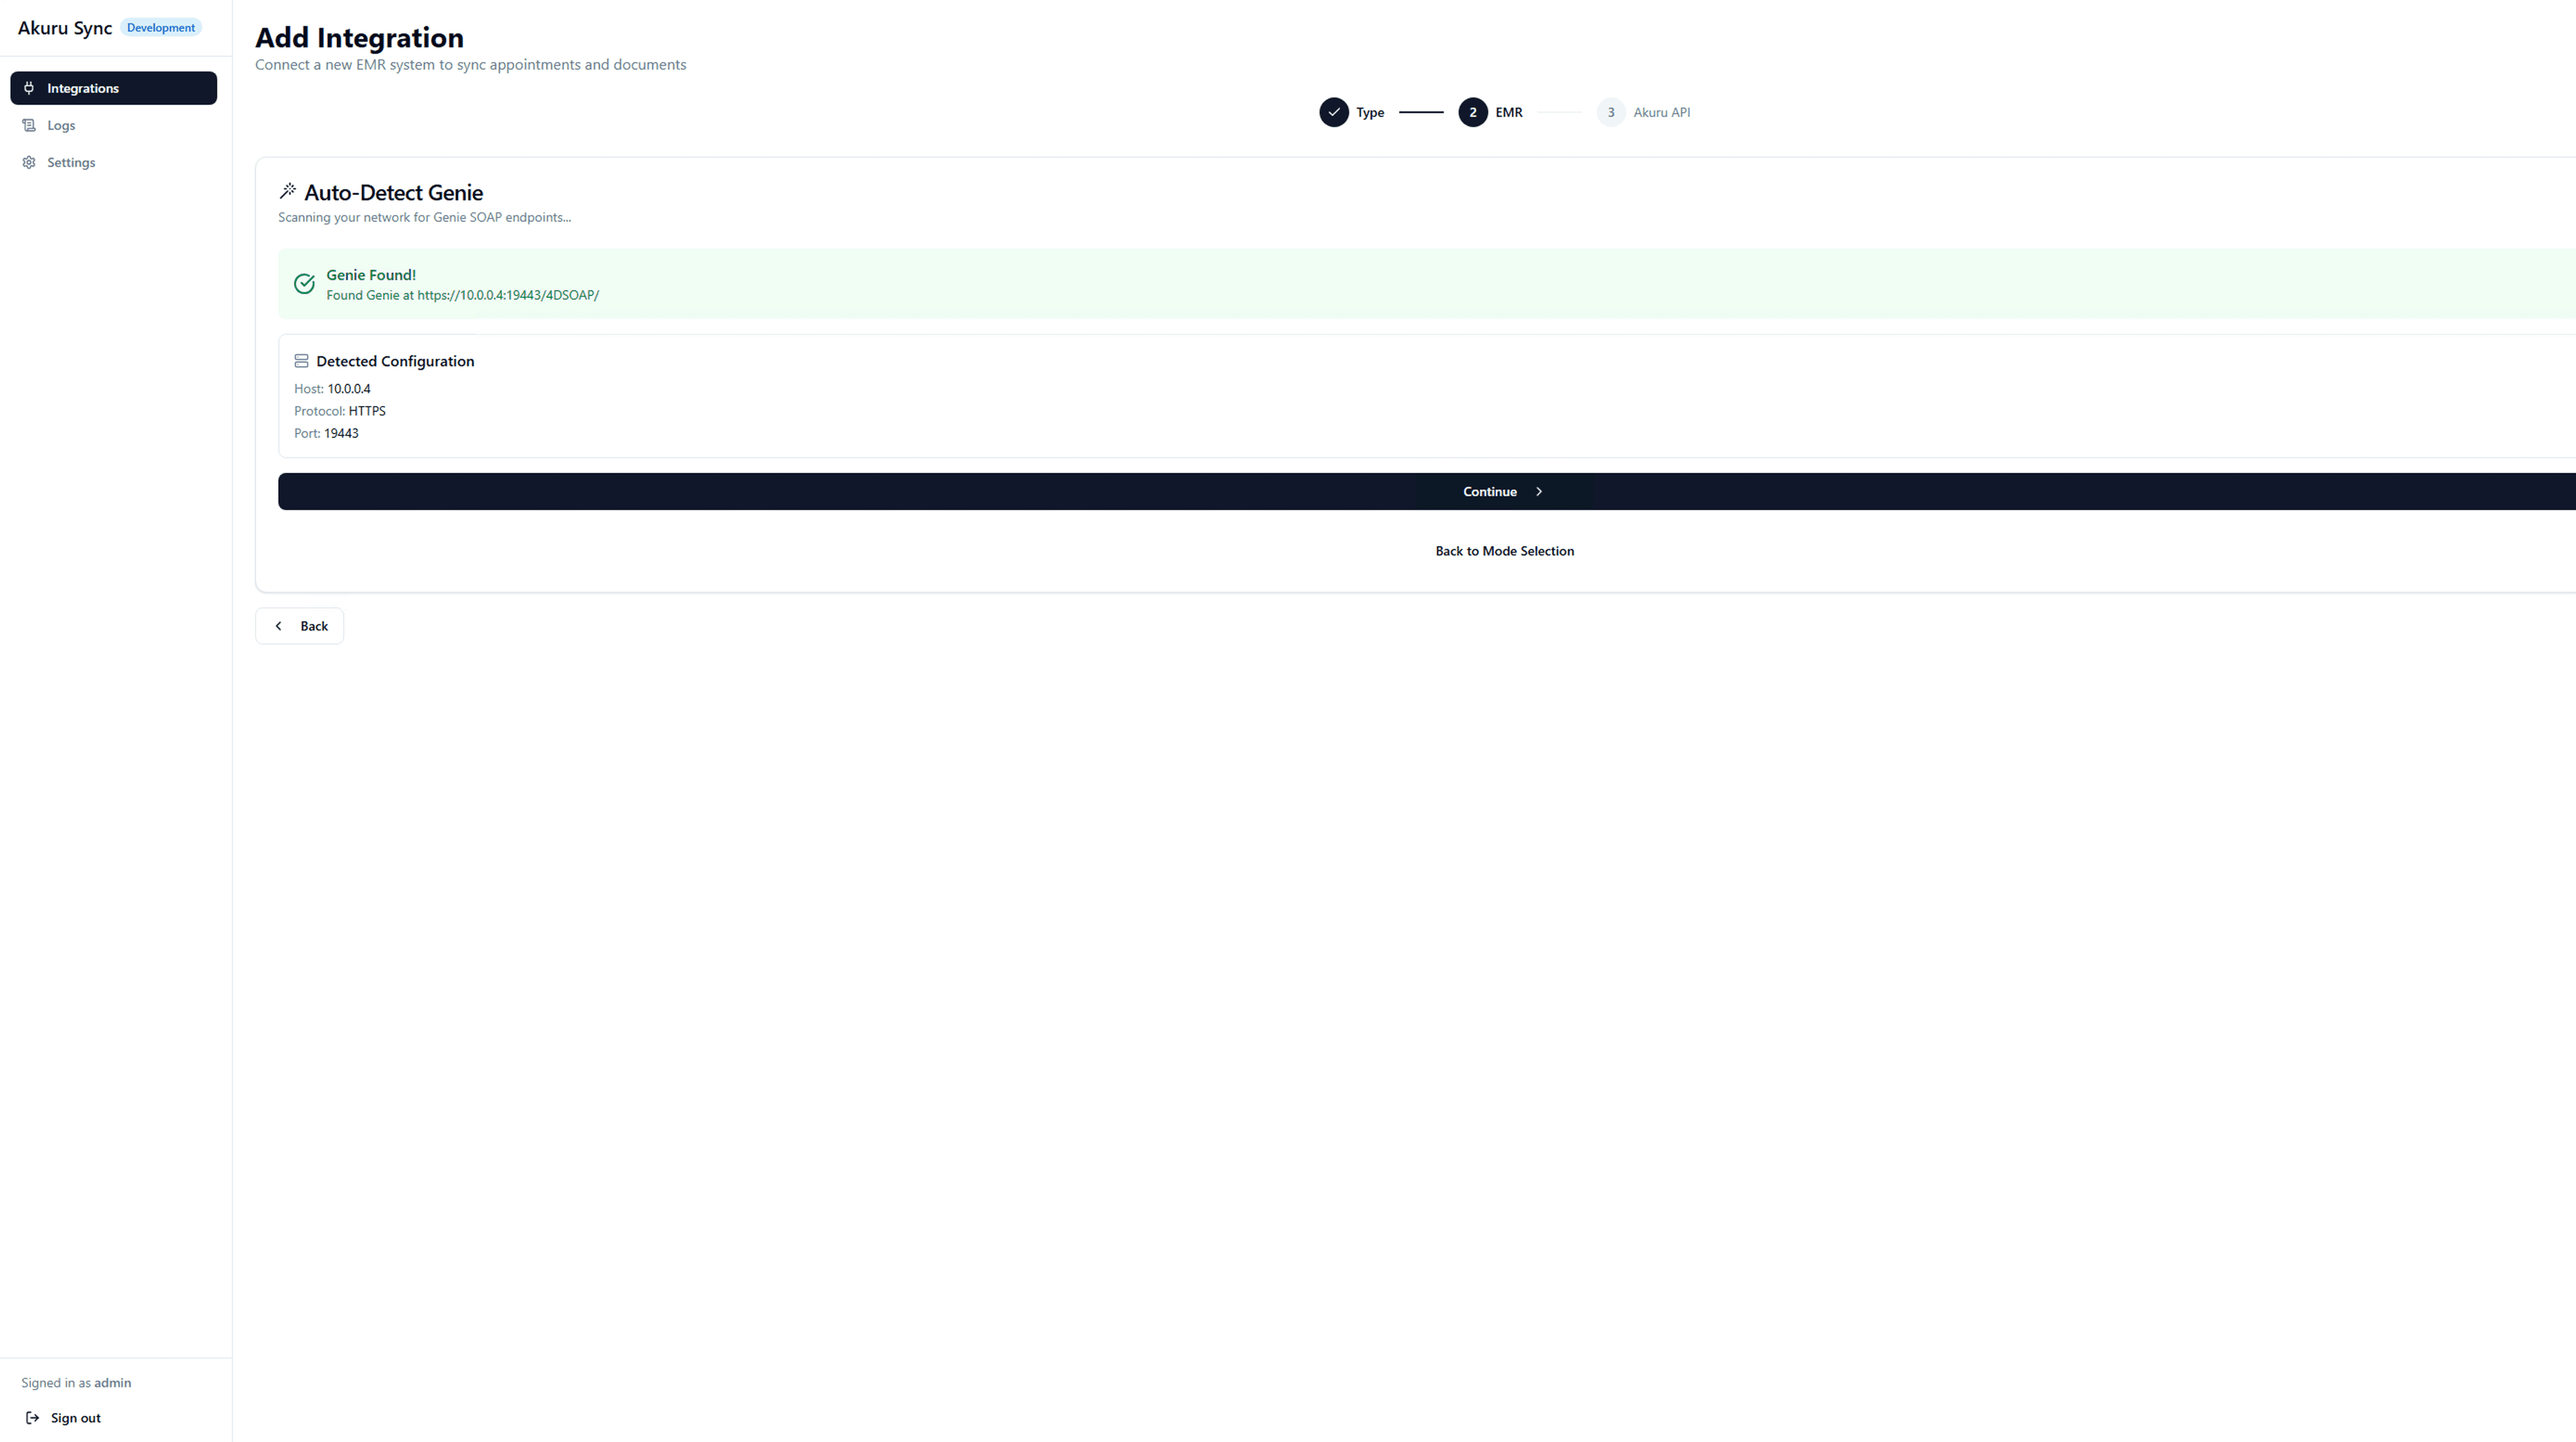Image resolution: width=2576 pixels, height=1442 pixels.
Task: Click the magic wand Auto-Detect icon
Action: (288, 191)
